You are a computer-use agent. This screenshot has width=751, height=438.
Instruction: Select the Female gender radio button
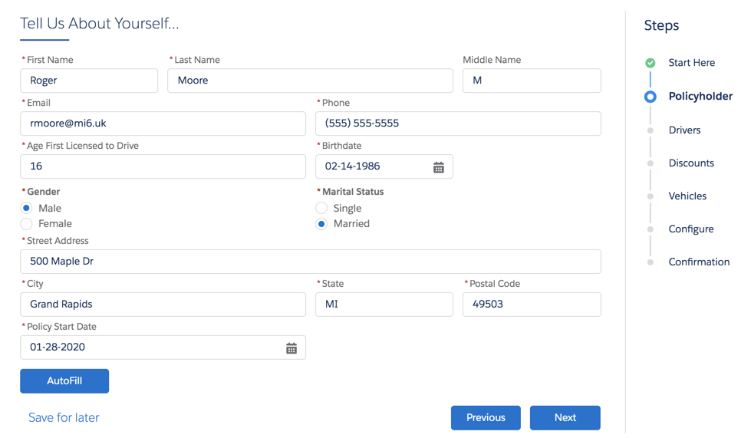pyautogui.click(x=26, y=223)
